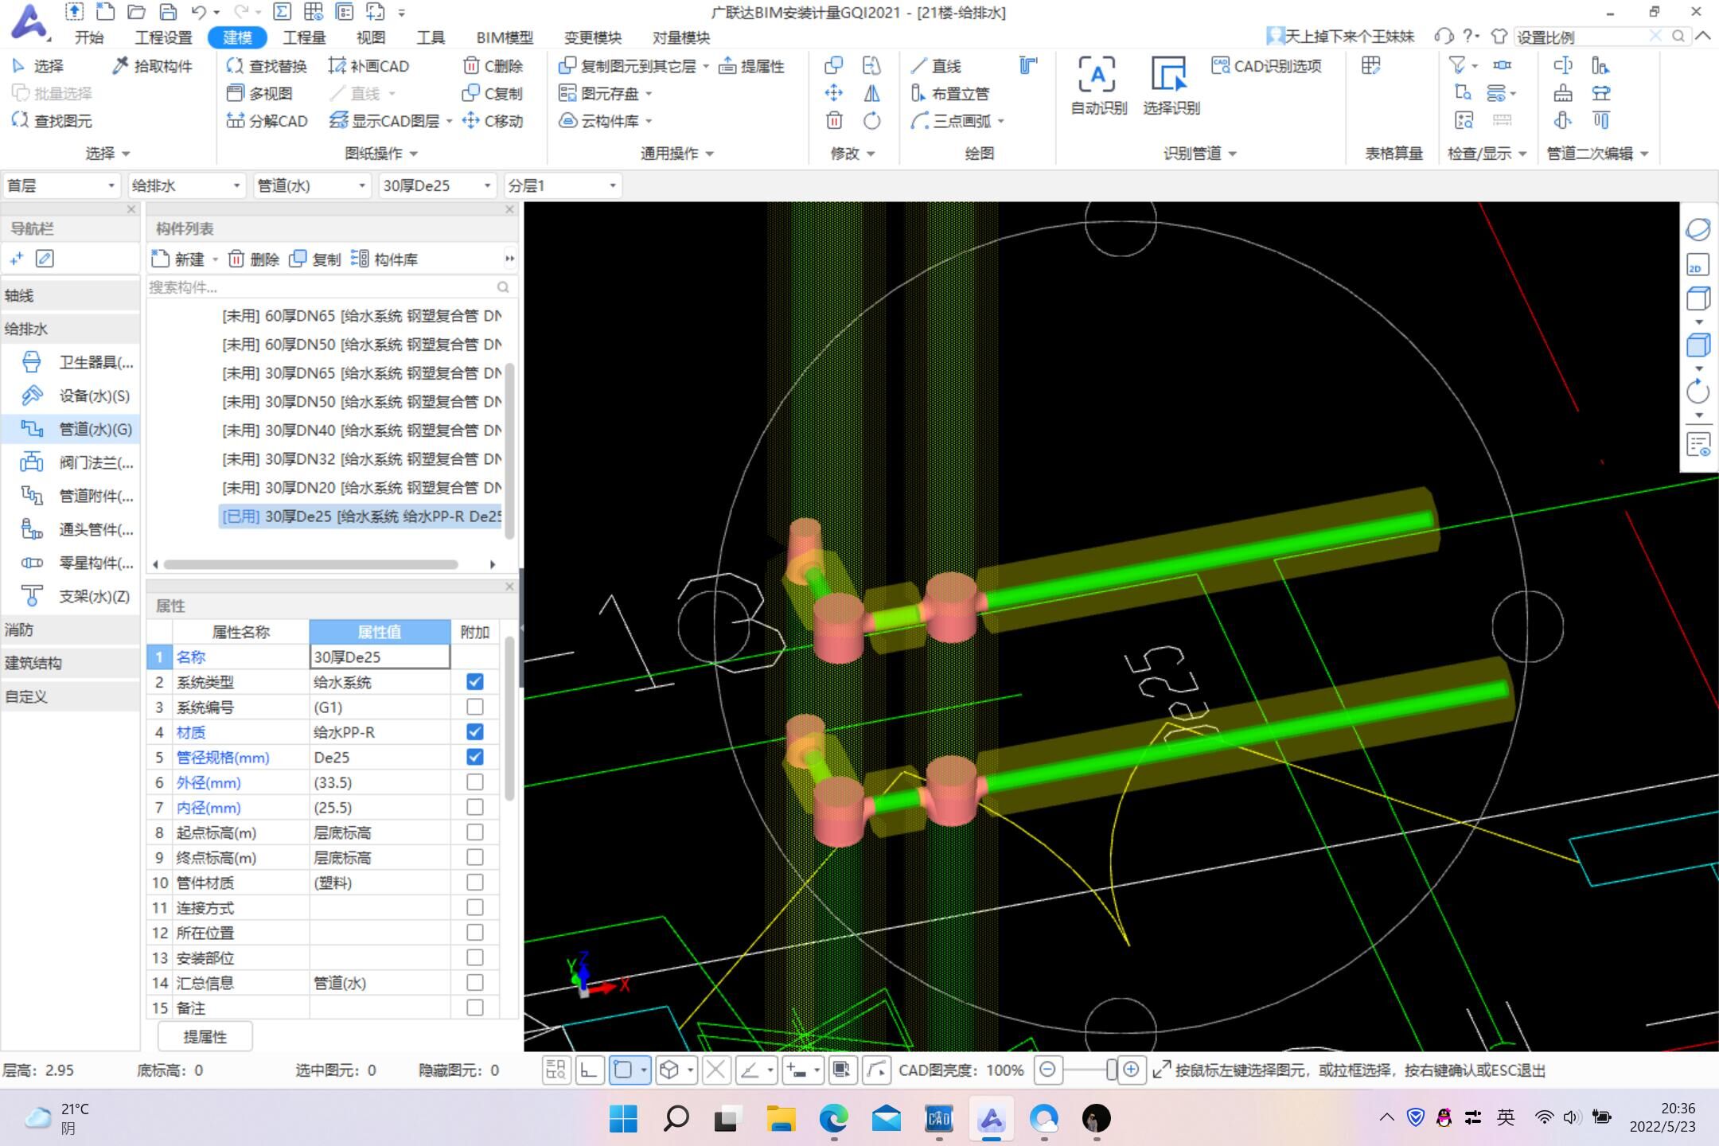1719x1146 pixels.
Task: Open the 管道(水) type dropdown
Action: point(312,186)
